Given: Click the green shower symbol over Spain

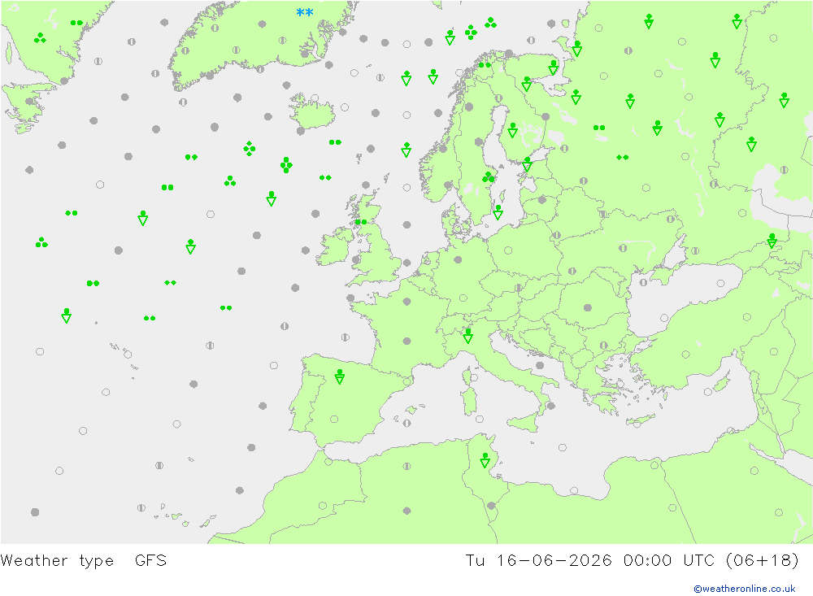Looking at the screenshot, I should (x=340, y=376).
